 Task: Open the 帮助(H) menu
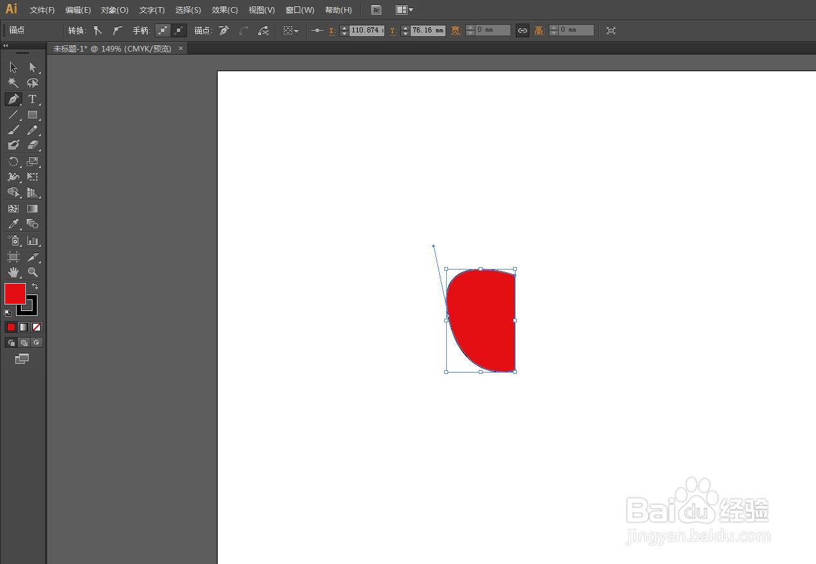[338, 10]
